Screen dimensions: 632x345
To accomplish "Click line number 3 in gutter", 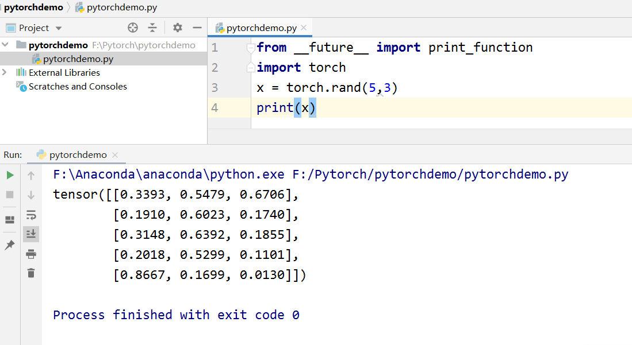I will [x=215, y=88].
